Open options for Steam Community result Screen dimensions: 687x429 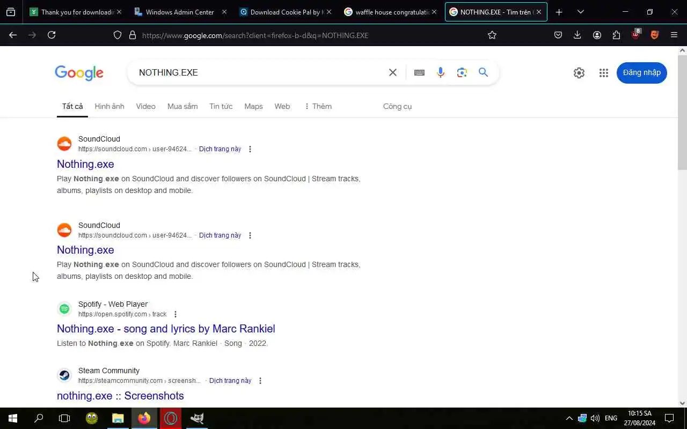pyautogui.click(x=260, y=381)
